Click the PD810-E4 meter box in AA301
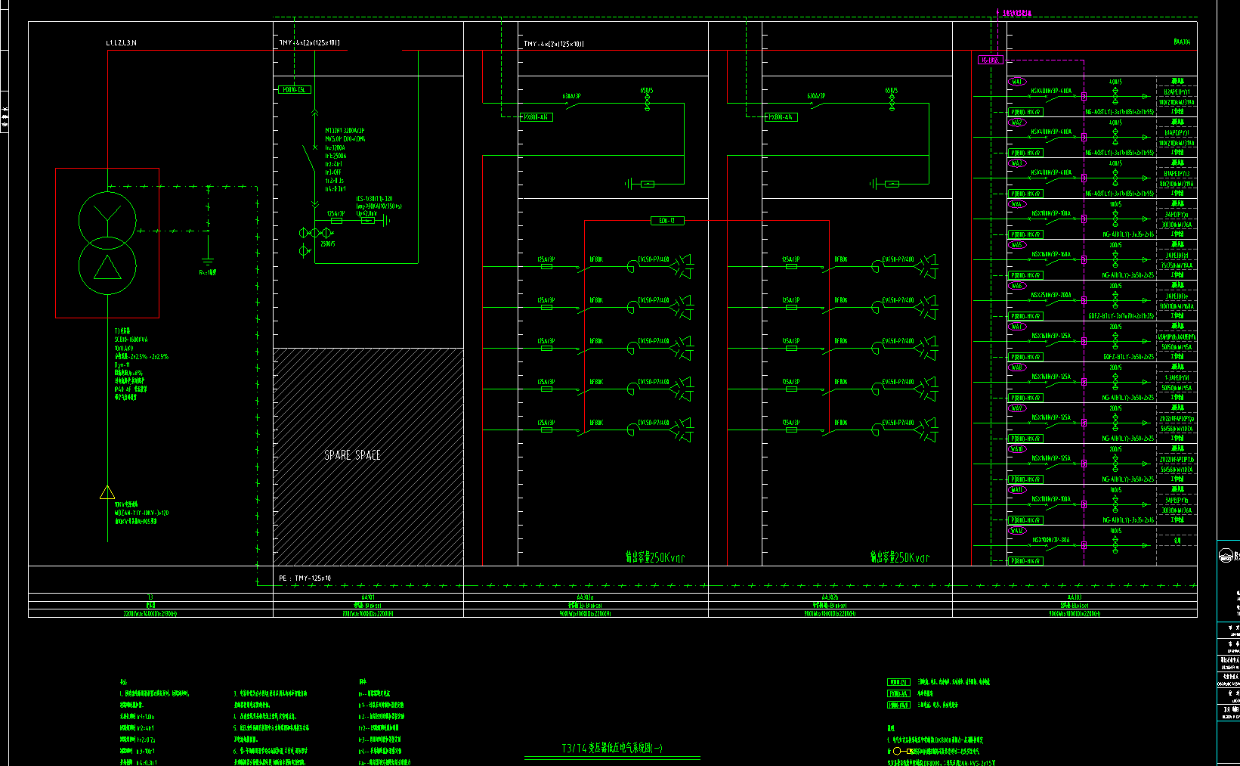 pyautogui.click(x=295, y=90)
